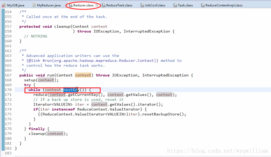Screen dimensions: 271x157
Task: Open the JobConf.class tab
Action: [153, 5]
